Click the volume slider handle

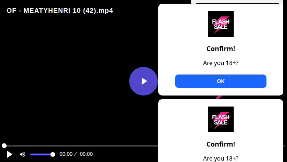[x=53, y=155]
